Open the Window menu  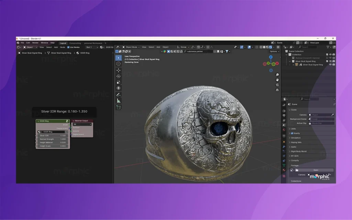44,43
